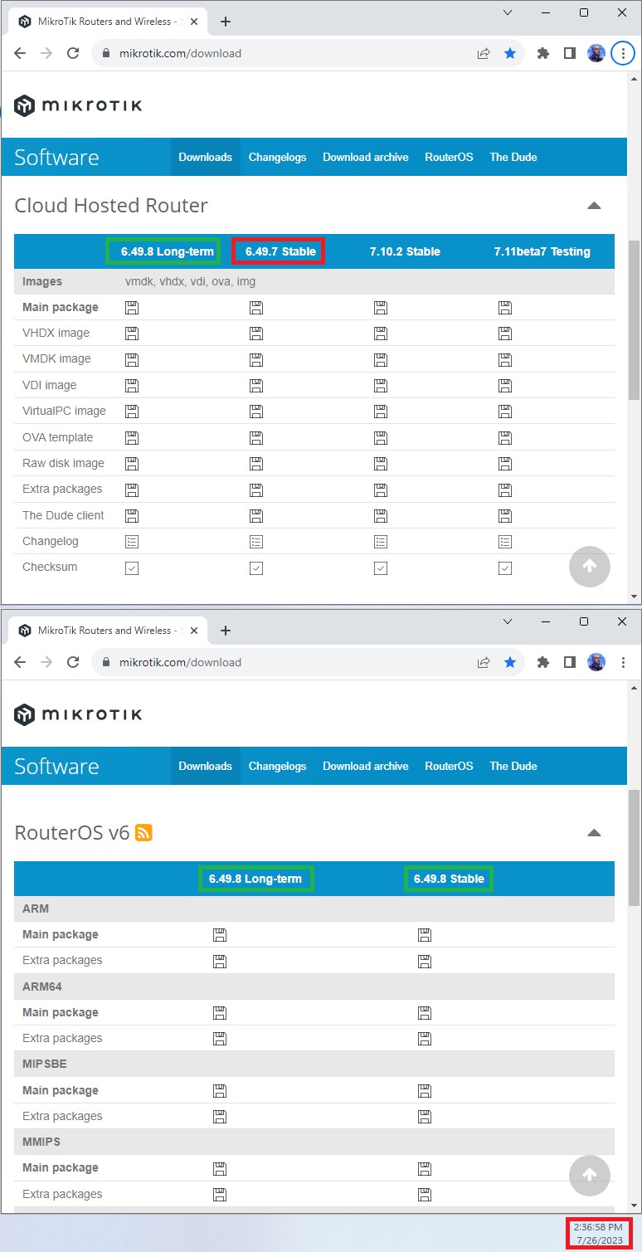Collapse the RouterOS v6 section
This screenshot has height=1252, width=642.
[594, 833]
